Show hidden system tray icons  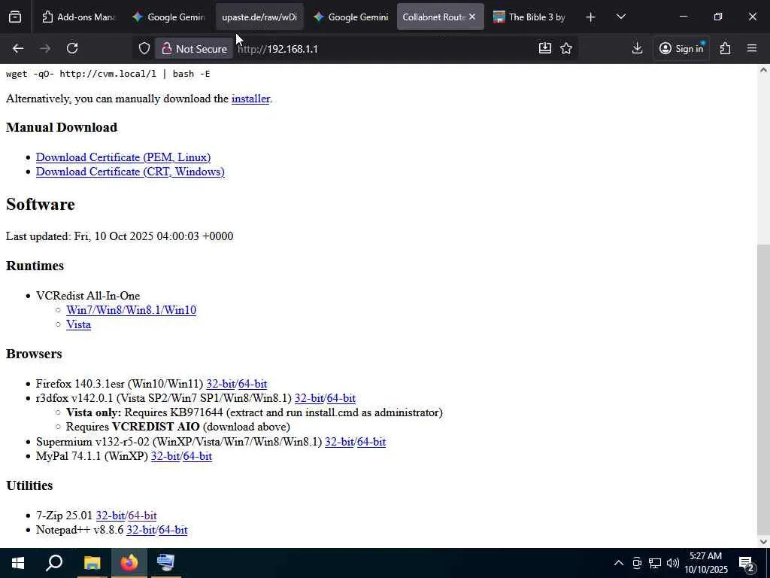[619, 563]
